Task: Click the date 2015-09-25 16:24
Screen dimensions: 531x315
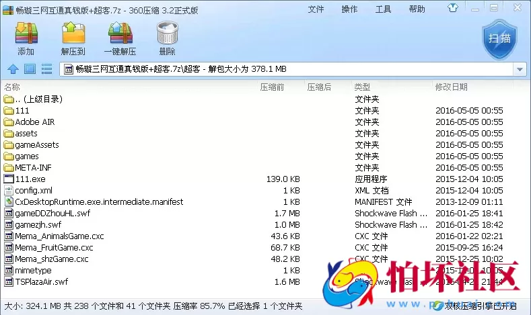Action: pos(469,248)
